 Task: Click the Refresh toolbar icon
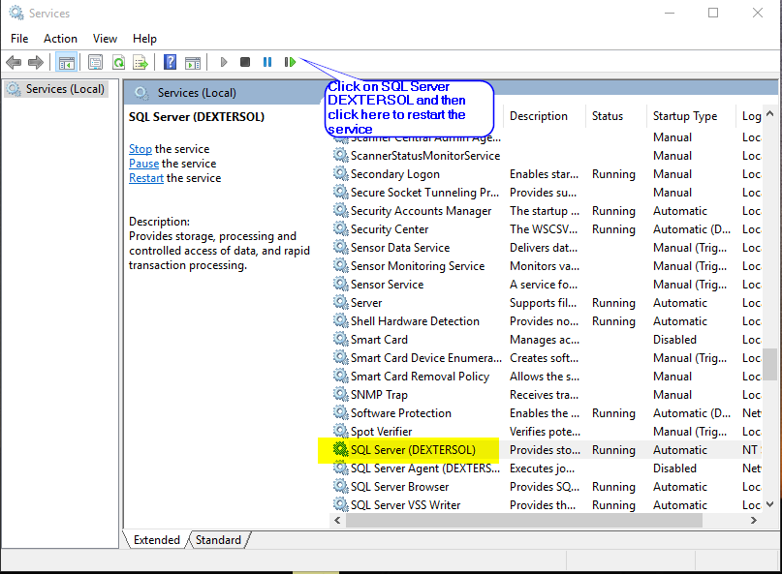point(118,63)
